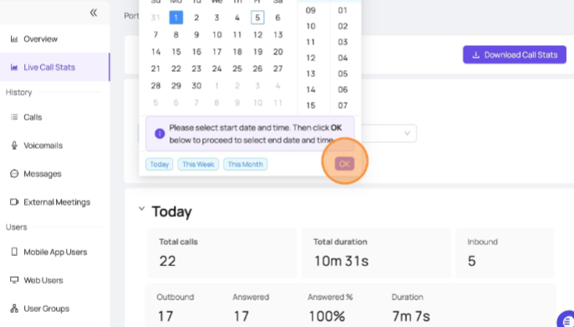Click the External Meetings camera icon
Image resolution: width=574 pixels, height=327 pixels.
pyautogui.click(x=14, y=202)
